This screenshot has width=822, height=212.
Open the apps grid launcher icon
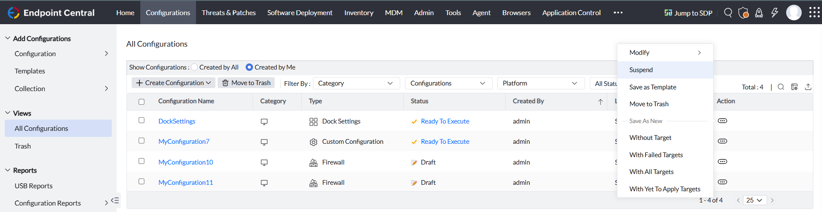click(x=814, y=13)
